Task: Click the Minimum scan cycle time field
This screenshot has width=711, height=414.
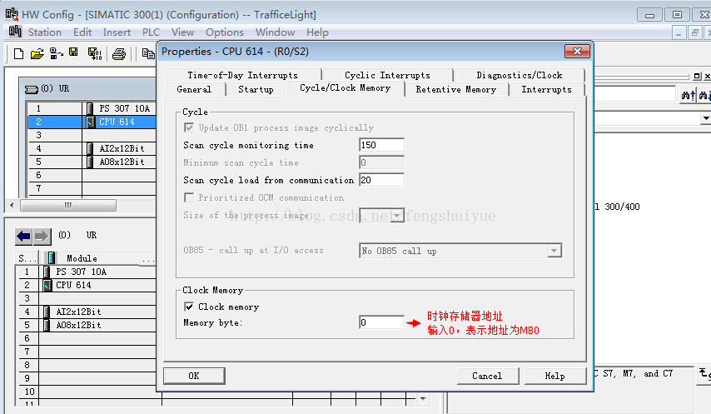Action: pos(381,162)
